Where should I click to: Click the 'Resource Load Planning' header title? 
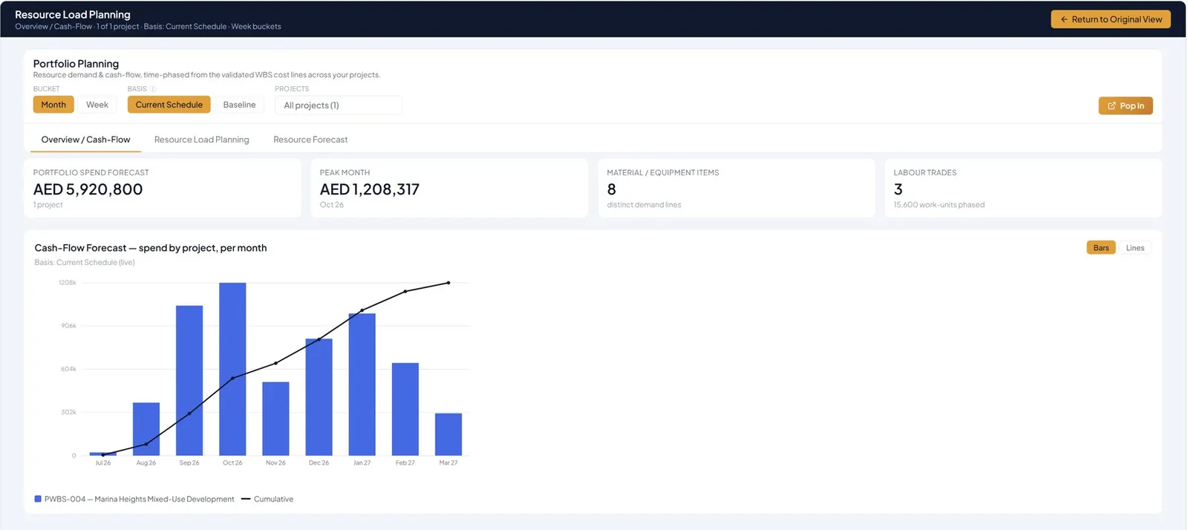coord(73,14)
